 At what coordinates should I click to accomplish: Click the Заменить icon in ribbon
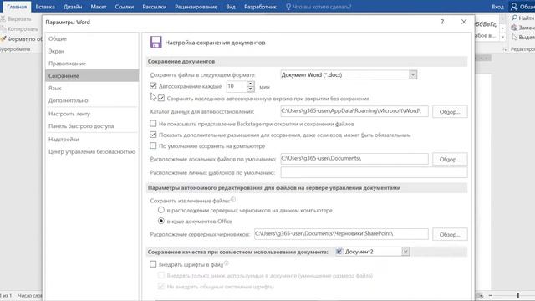point(515,28)
